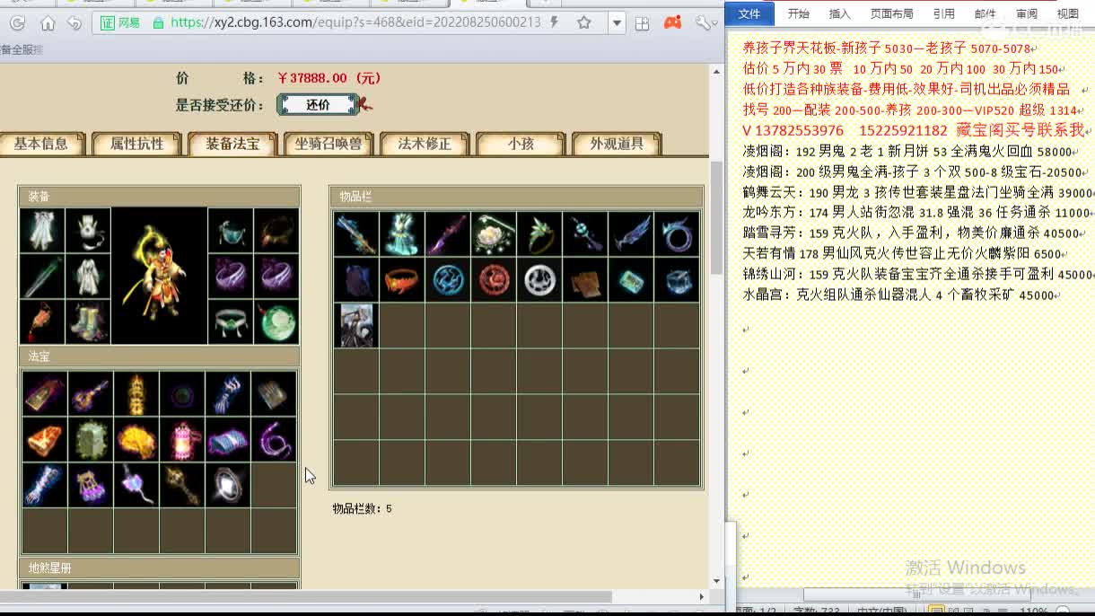Select Word 页面布局 ribbon tab
1095x616 pixels.
[x=892, y=13]
